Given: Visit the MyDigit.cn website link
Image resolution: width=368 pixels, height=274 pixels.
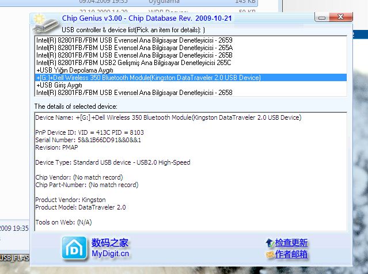Looking at the screenshot, I should coord(110,254).
